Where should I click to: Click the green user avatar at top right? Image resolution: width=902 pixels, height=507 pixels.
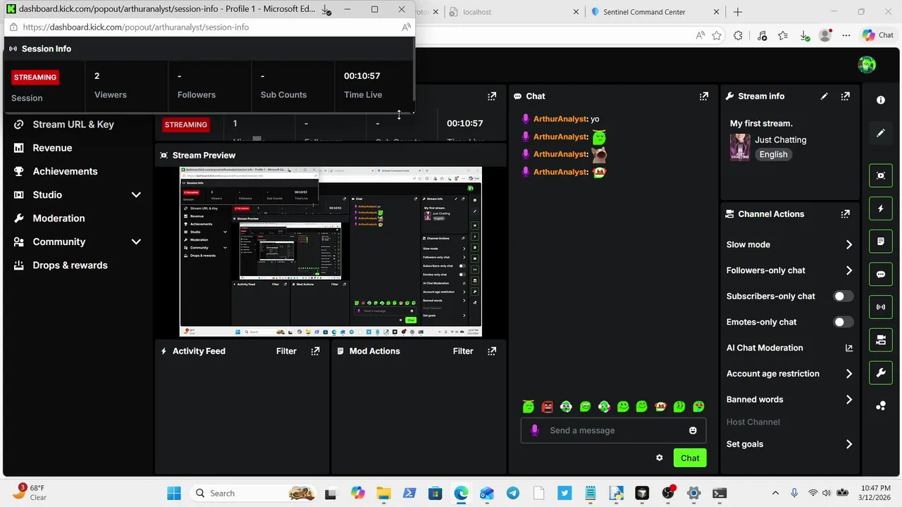point(867,65)
